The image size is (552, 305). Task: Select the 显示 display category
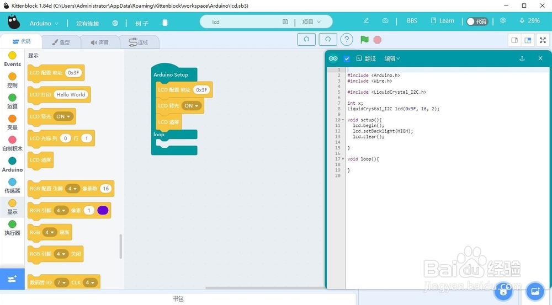[12, 207]
